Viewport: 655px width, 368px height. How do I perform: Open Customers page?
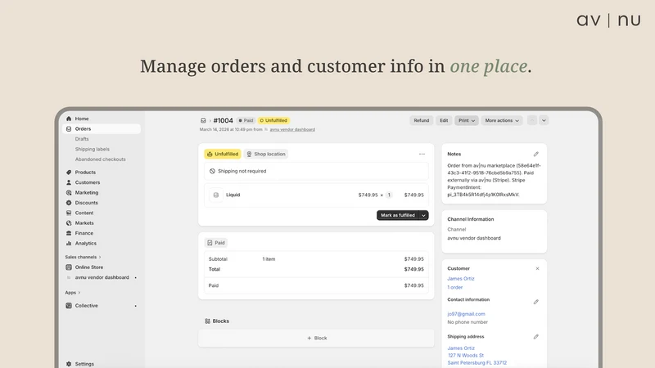click(x=88, y=182)
